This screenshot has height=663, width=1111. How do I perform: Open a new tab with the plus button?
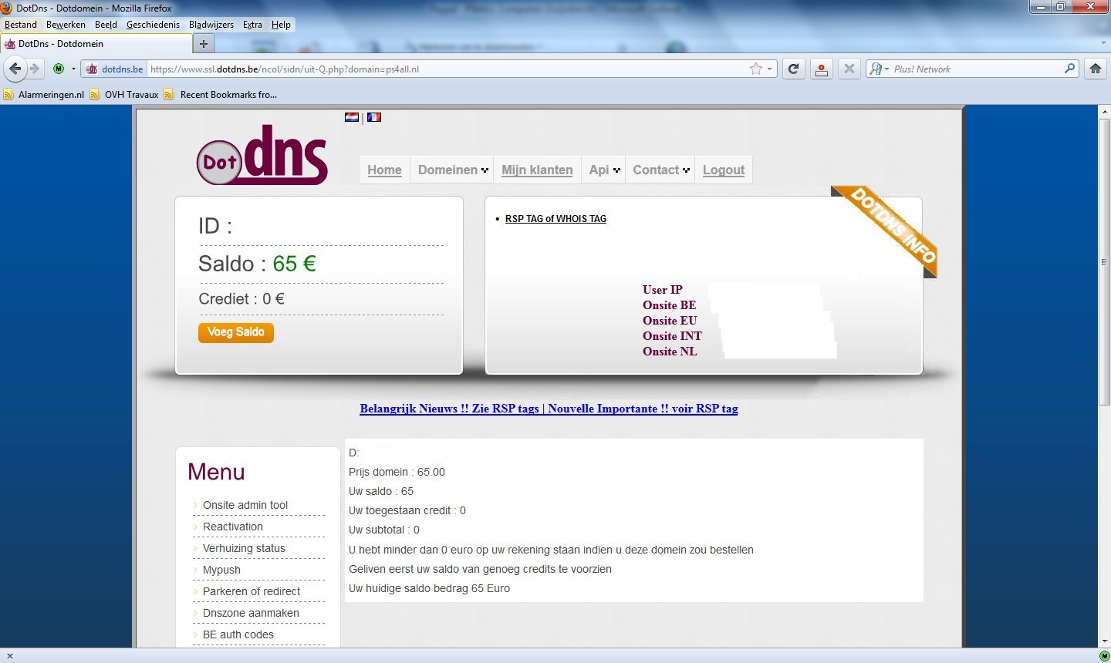coord(204,44)
